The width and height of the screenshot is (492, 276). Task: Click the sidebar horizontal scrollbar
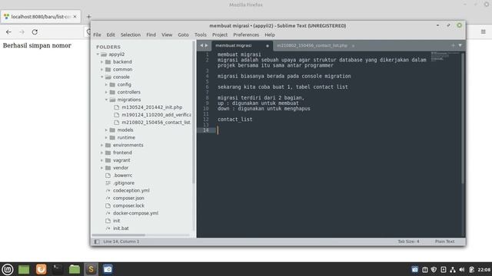[x=118, y=235]
